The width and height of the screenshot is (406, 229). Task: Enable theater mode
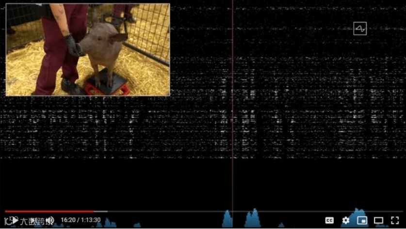(x=378, y=220)
